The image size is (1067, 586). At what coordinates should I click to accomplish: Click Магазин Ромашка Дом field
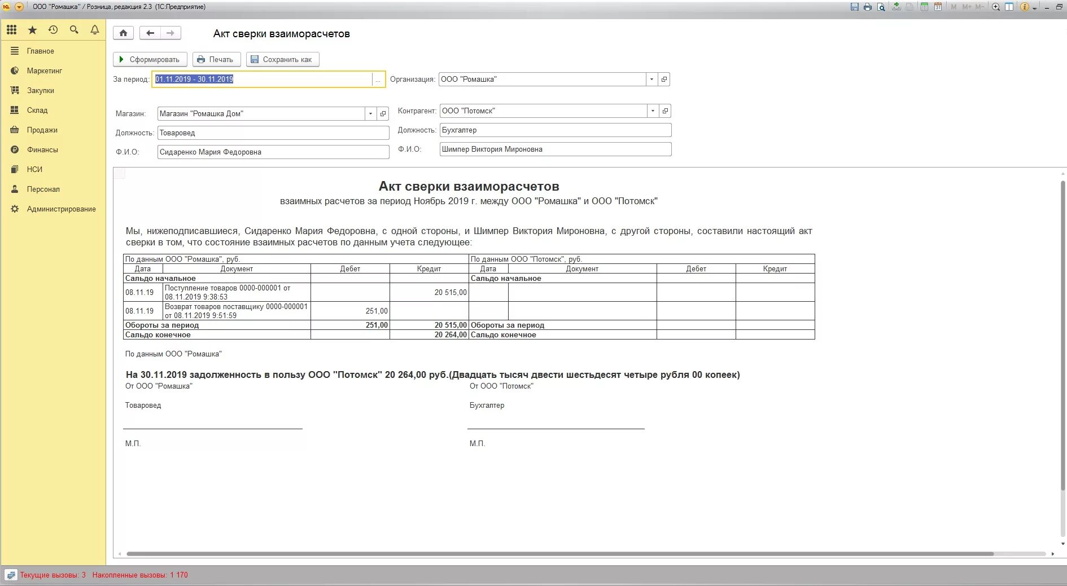261,114
